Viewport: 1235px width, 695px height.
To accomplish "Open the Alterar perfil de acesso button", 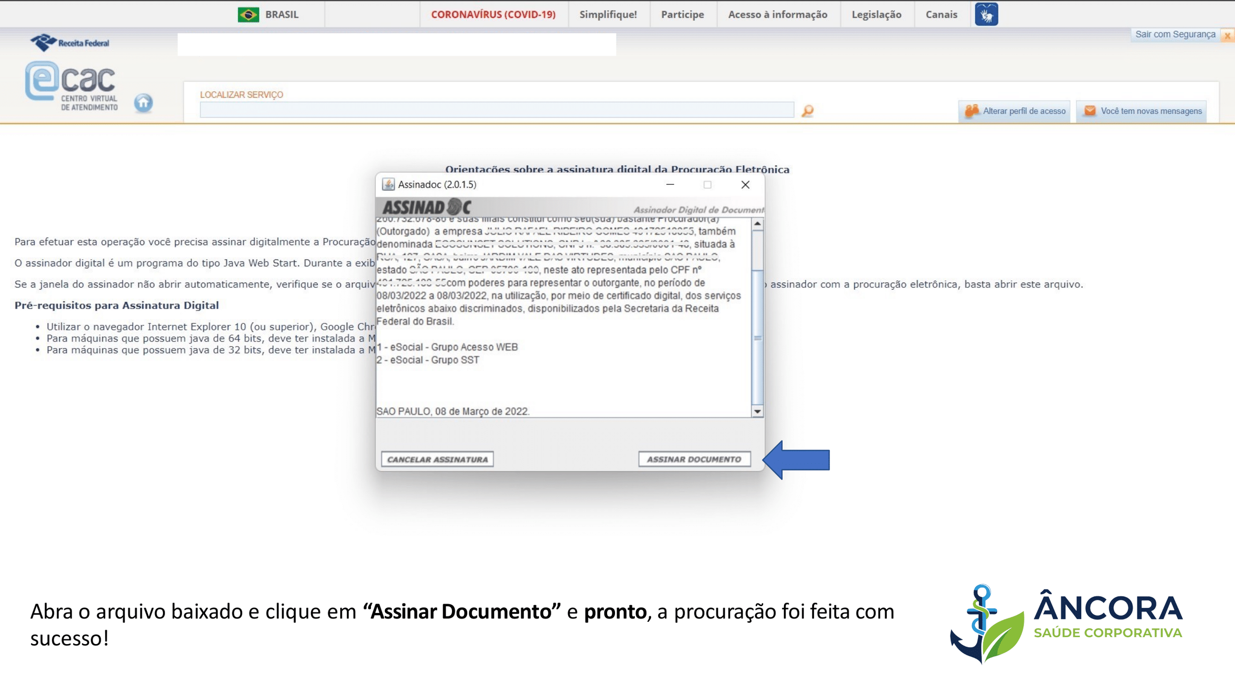I will [1015, 111].
